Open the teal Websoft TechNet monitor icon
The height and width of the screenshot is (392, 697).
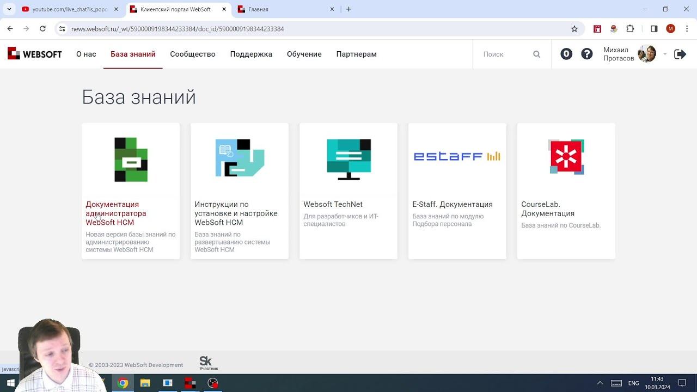[x=348, y=159]
